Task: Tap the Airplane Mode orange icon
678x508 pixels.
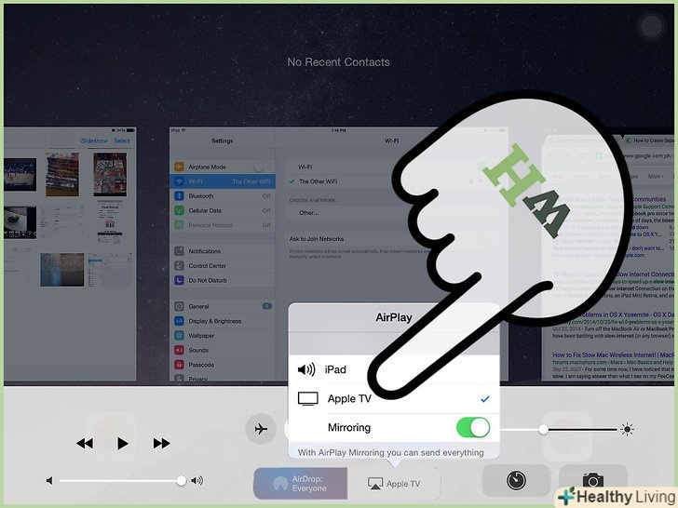Action: pyautogui.click(x=179, y=167)
